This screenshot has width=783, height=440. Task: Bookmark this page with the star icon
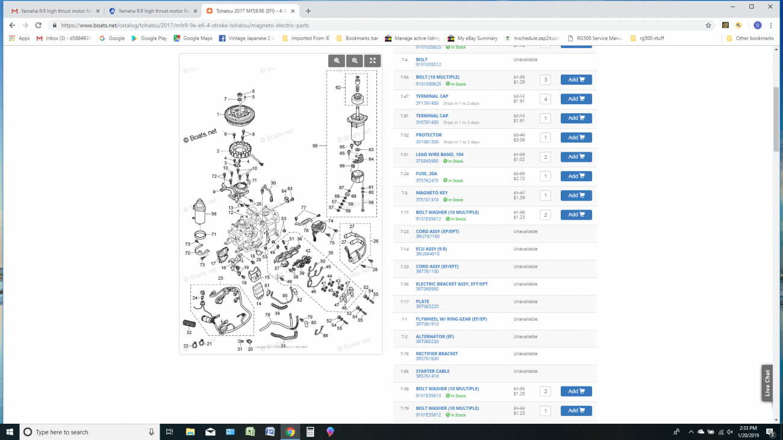click(x=708, y=25)
